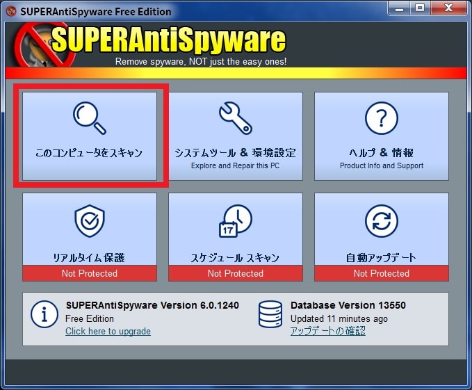Click 'Database Version 13550' text
Viewport: 472px width, 390px height.
point(348,305)
